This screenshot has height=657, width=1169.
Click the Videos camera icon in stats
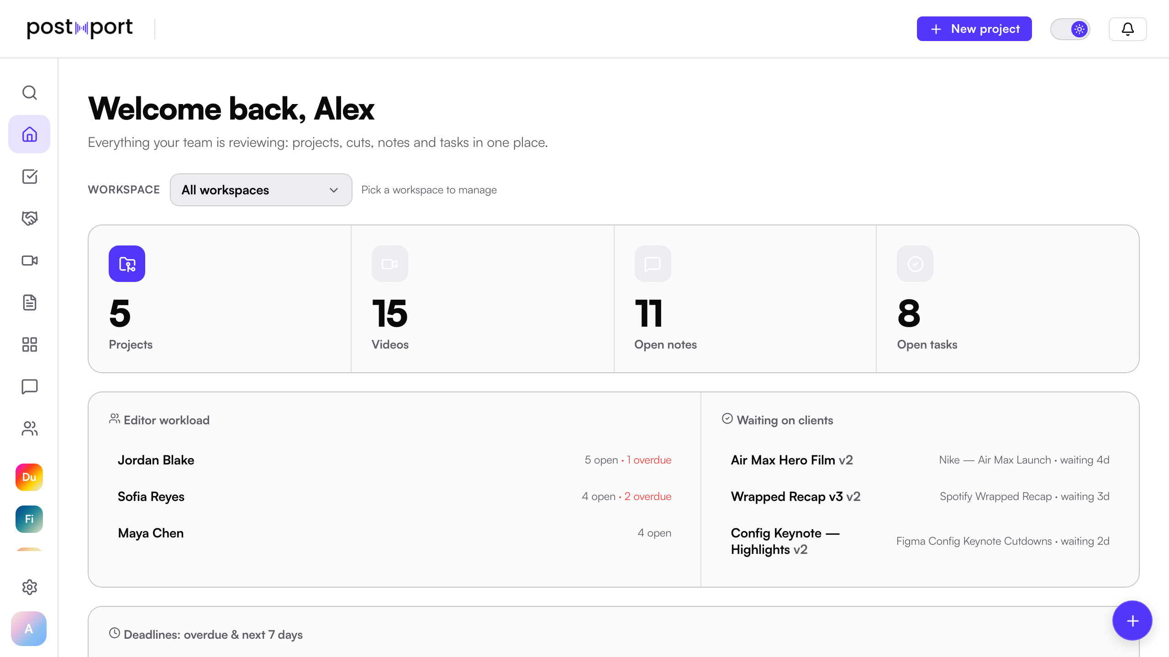[x=390, y=264]
